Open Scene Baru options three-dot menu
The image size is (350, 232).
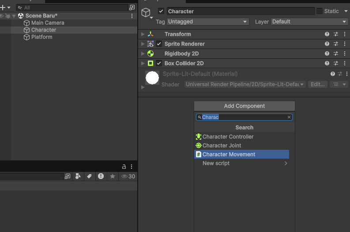point(132,16)
